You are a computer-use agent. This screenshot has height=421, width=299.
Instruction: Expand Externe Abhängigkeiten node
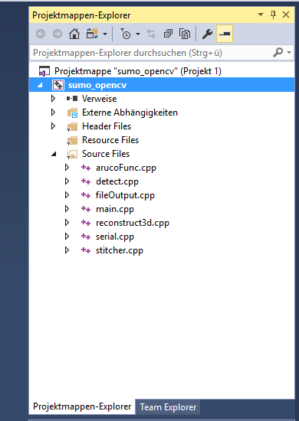(53, 113)
